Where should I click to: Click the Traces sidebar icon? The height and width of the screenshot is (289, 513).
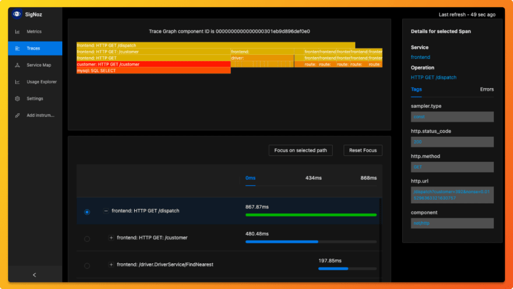(17, 48)
